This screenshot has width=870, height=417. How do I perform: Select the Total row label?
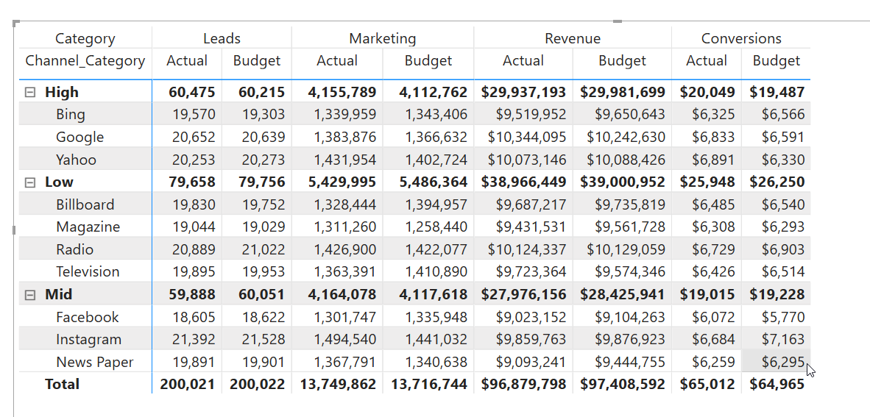(62, 385)
